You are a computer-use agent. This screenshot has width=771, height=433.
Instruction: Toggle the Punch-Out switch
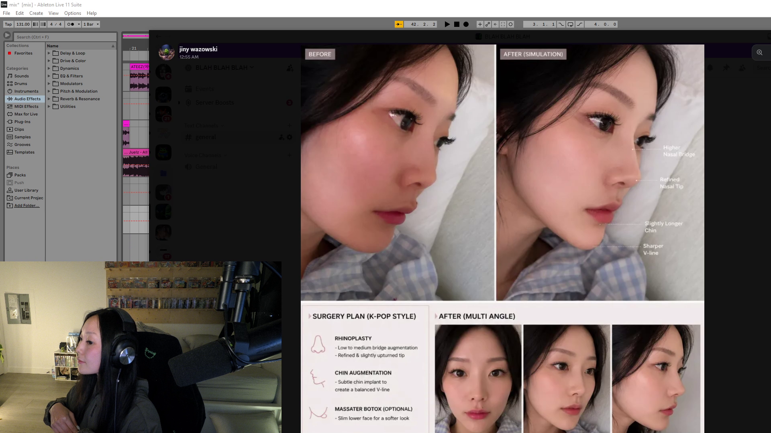(579, 24)
